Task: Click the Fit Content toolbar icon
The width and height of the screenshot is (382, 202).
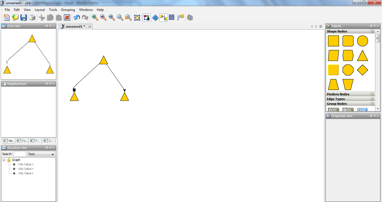Action: click(x=137, y=18)
